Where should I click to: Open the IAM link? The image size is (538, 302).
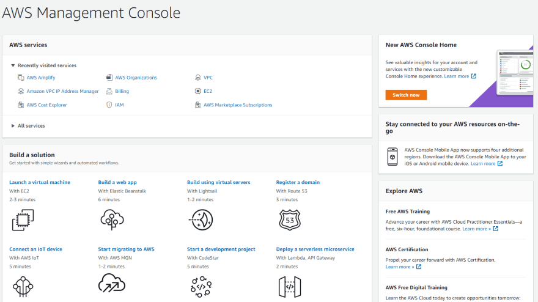click(119, 105)
